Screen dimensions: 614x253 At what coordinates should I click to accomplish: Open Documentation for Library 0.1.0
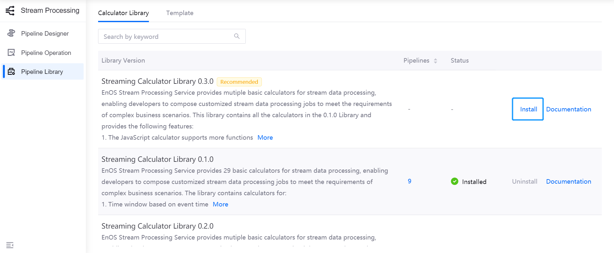point(569,181)
